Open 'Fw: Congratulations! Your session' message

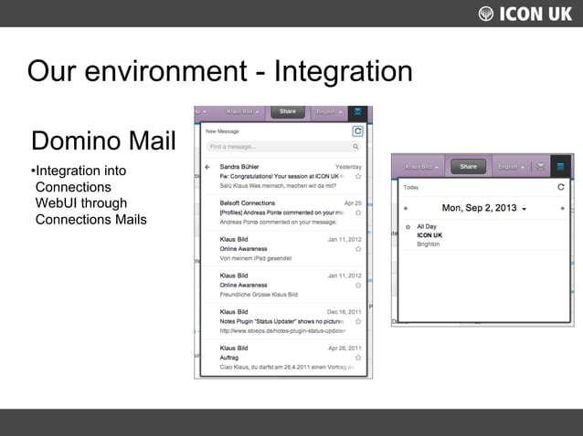(x=283, y=176)
